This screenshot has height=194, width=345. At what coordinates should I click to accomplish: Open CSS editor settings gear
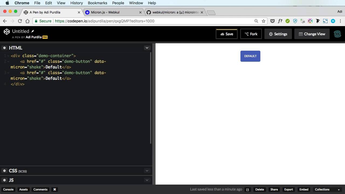click(x=4, y=171)
